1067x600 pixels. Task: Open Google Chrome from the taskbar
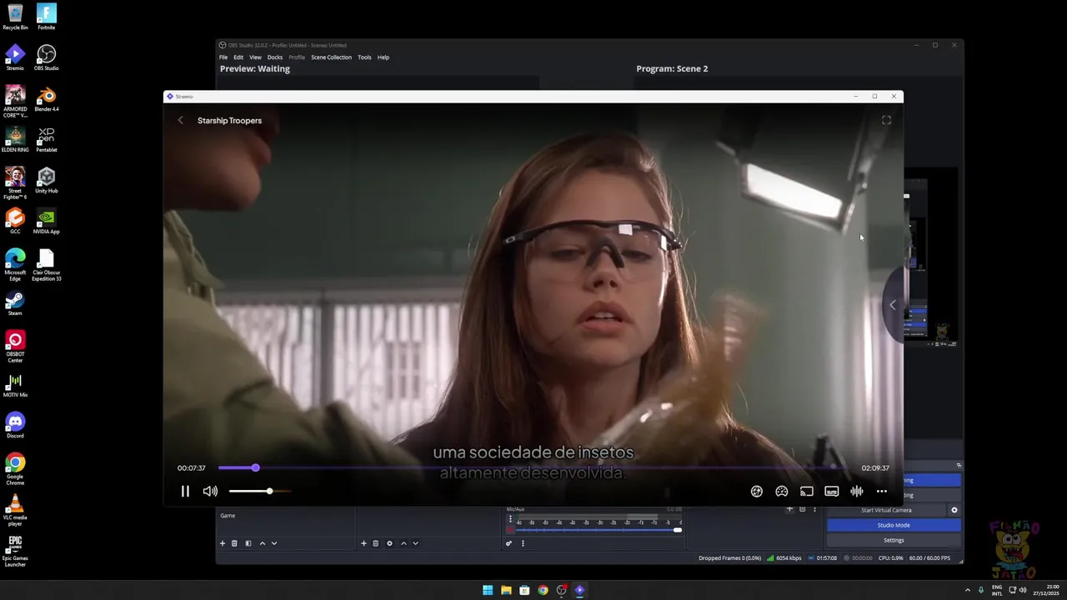coord(543,590)
